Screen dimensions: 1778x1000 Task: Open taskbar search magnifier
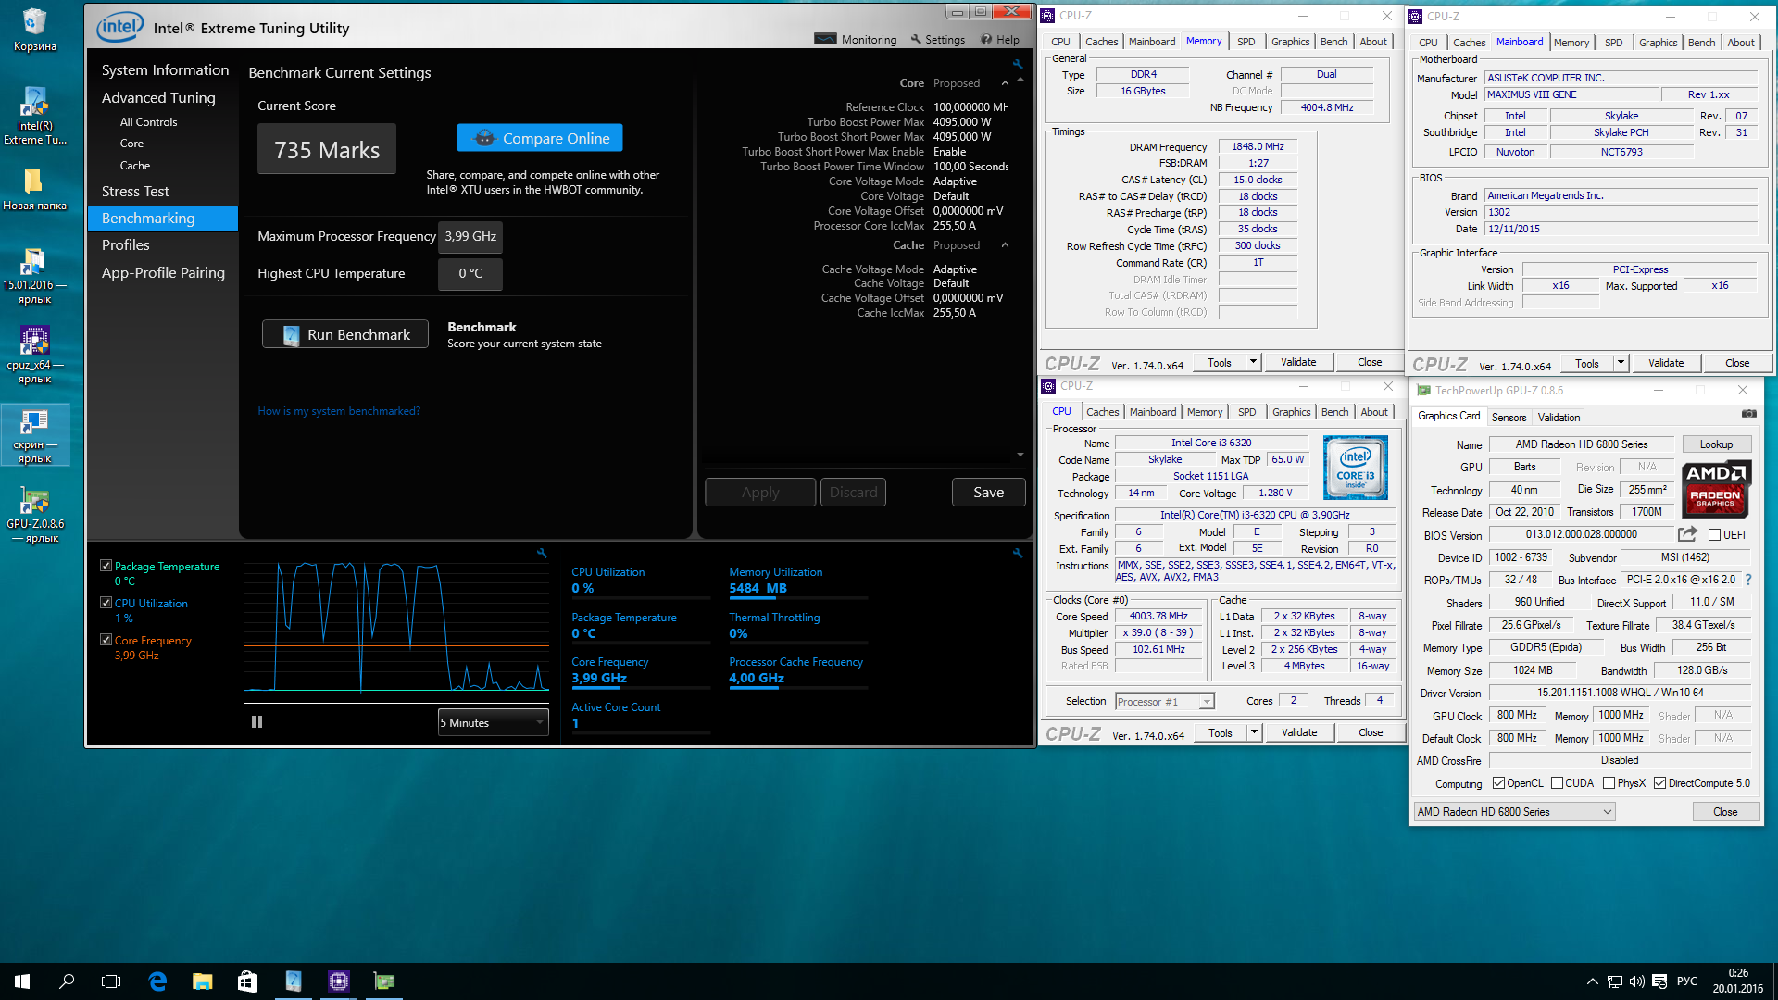(67, 981)
